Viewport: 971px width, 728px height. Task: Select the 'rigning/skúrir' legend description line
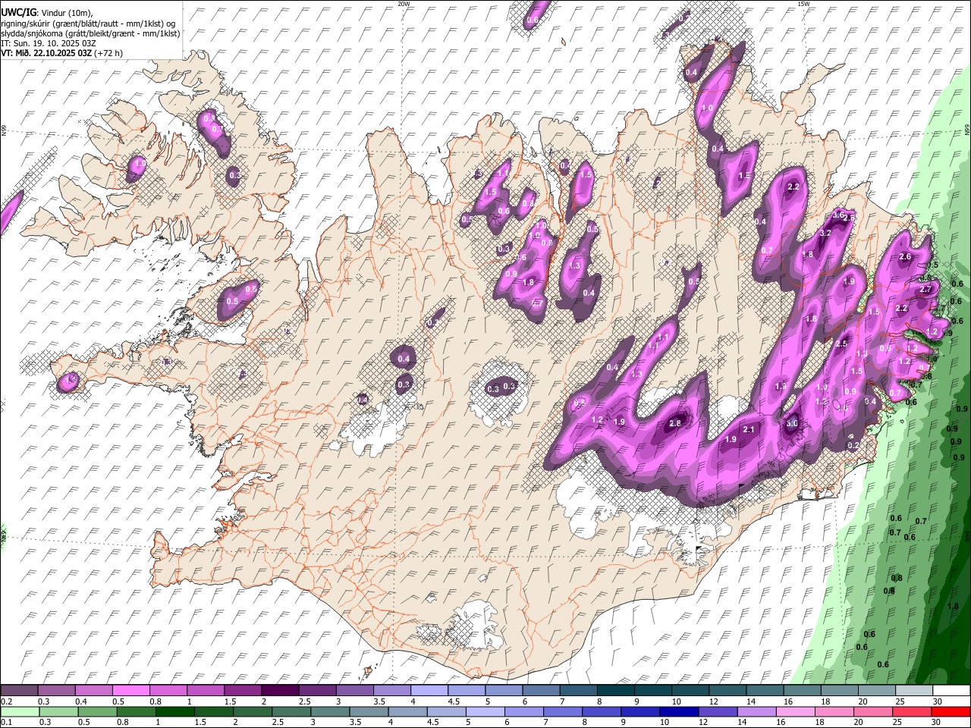[88, 24]
